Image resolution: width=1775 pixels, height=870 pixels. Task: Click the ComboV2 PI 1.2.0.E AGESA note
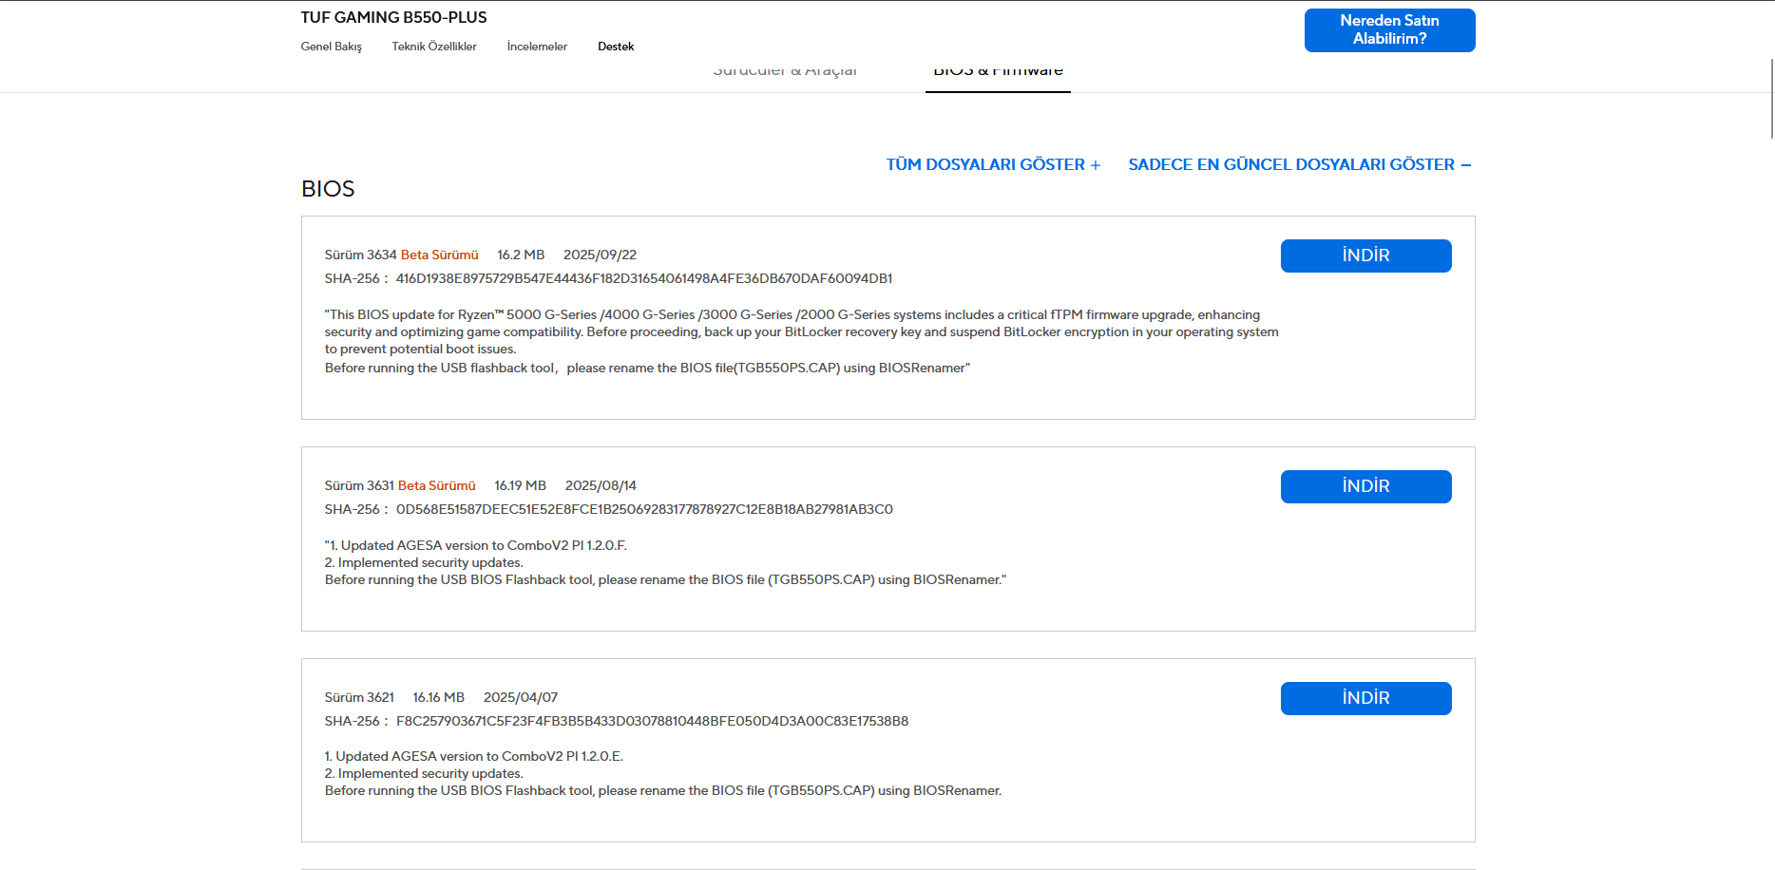point(474,756)
